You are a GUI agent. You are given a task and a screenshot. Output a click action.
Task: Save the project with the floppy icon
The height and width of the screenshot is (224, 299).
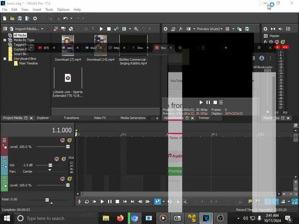20,18
